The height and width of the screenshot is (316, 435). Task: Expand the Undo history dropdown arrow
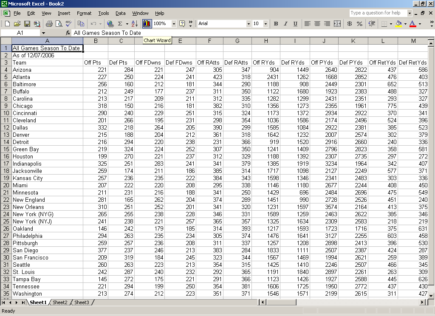tap(100, 24)
